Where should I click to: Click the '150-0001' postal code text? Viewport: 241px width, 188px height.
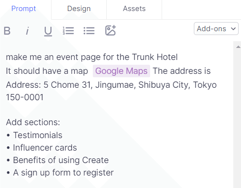click(x=25, y=97)
